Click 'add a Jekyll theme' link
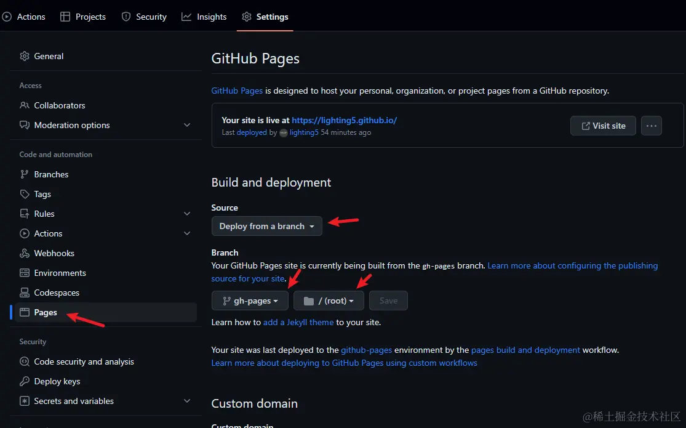Viewport: 686px width, 428px height. click(x=298, y=322)
